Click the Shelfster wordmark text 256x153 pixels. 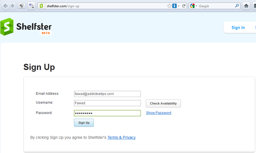(x=34, y=27)
